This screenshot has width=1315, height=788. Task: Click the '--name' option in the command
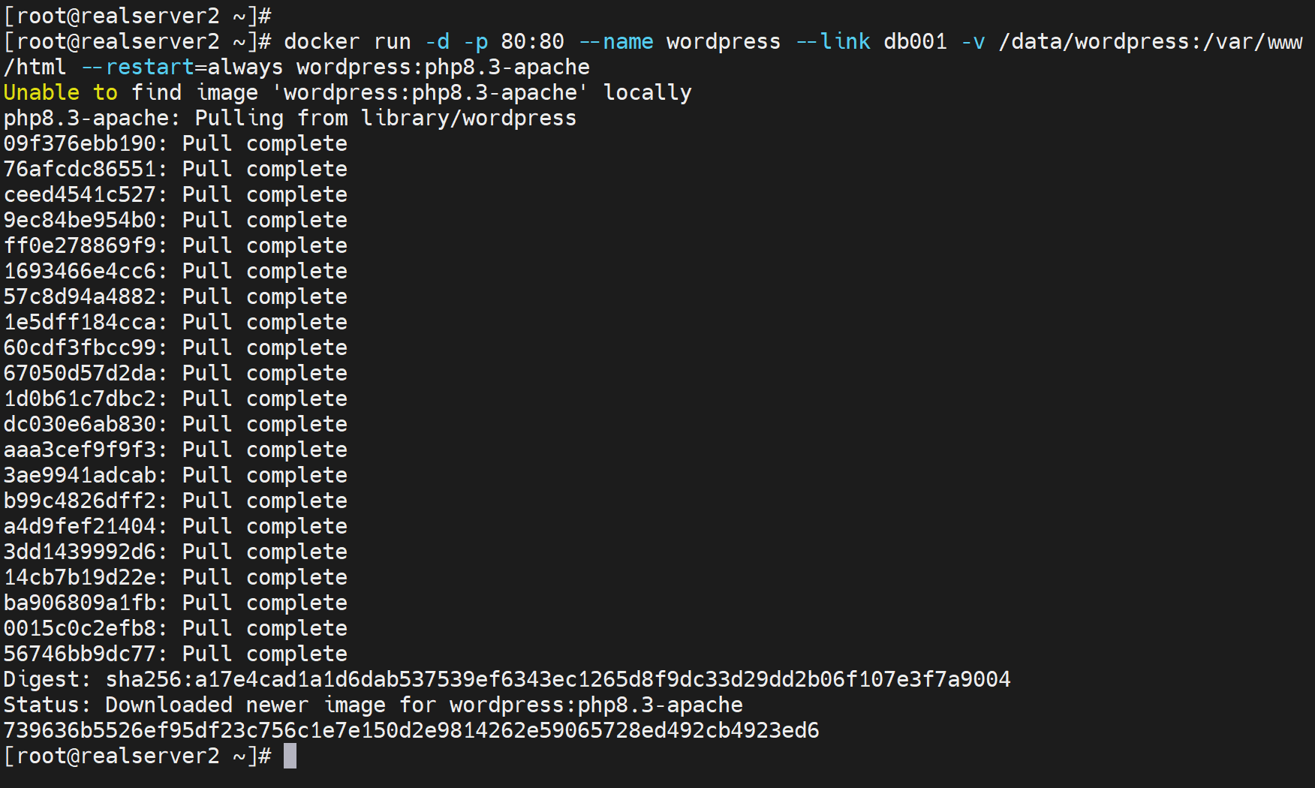(616, 41)
